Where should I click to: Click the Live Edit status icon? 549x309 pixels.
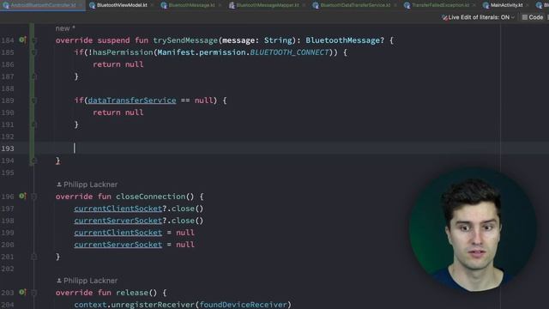pos(444,17)
